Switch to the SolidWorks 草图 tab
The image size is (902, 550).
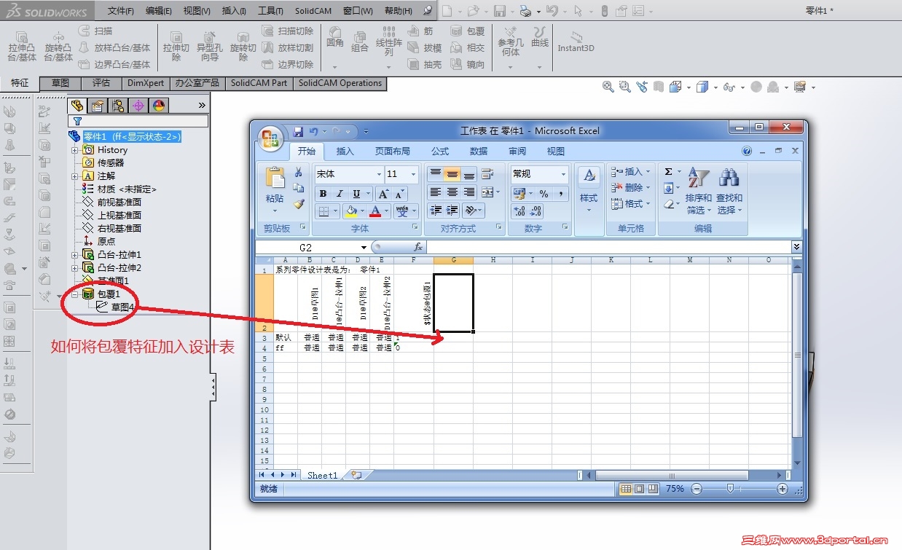click(x=60, y=83)
